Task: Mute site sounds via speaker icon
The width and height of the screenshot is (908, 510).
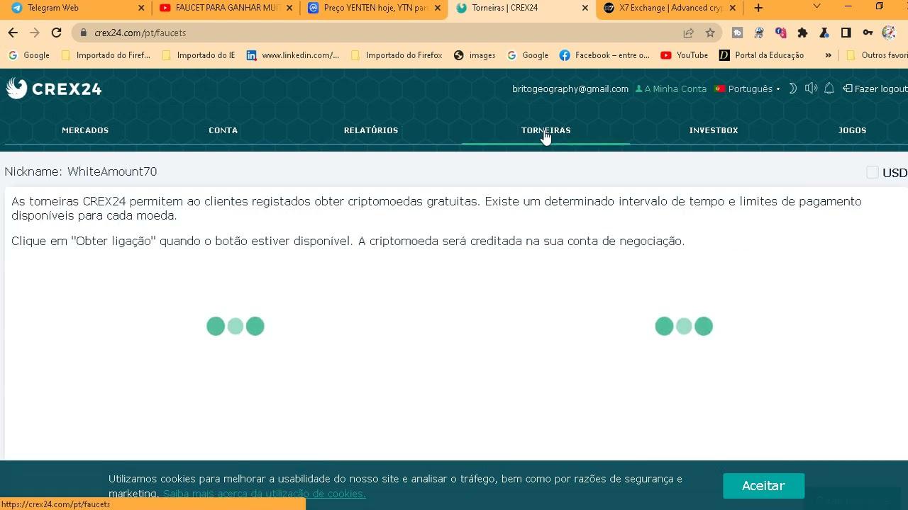Action: pyautogui.click(x=811, y=89)
